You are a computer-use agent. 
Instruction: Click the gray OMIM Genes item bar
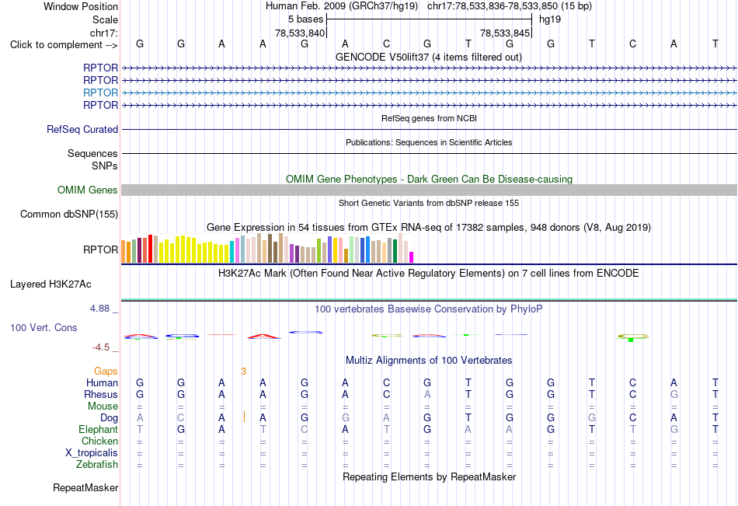[x=430, y=190]
